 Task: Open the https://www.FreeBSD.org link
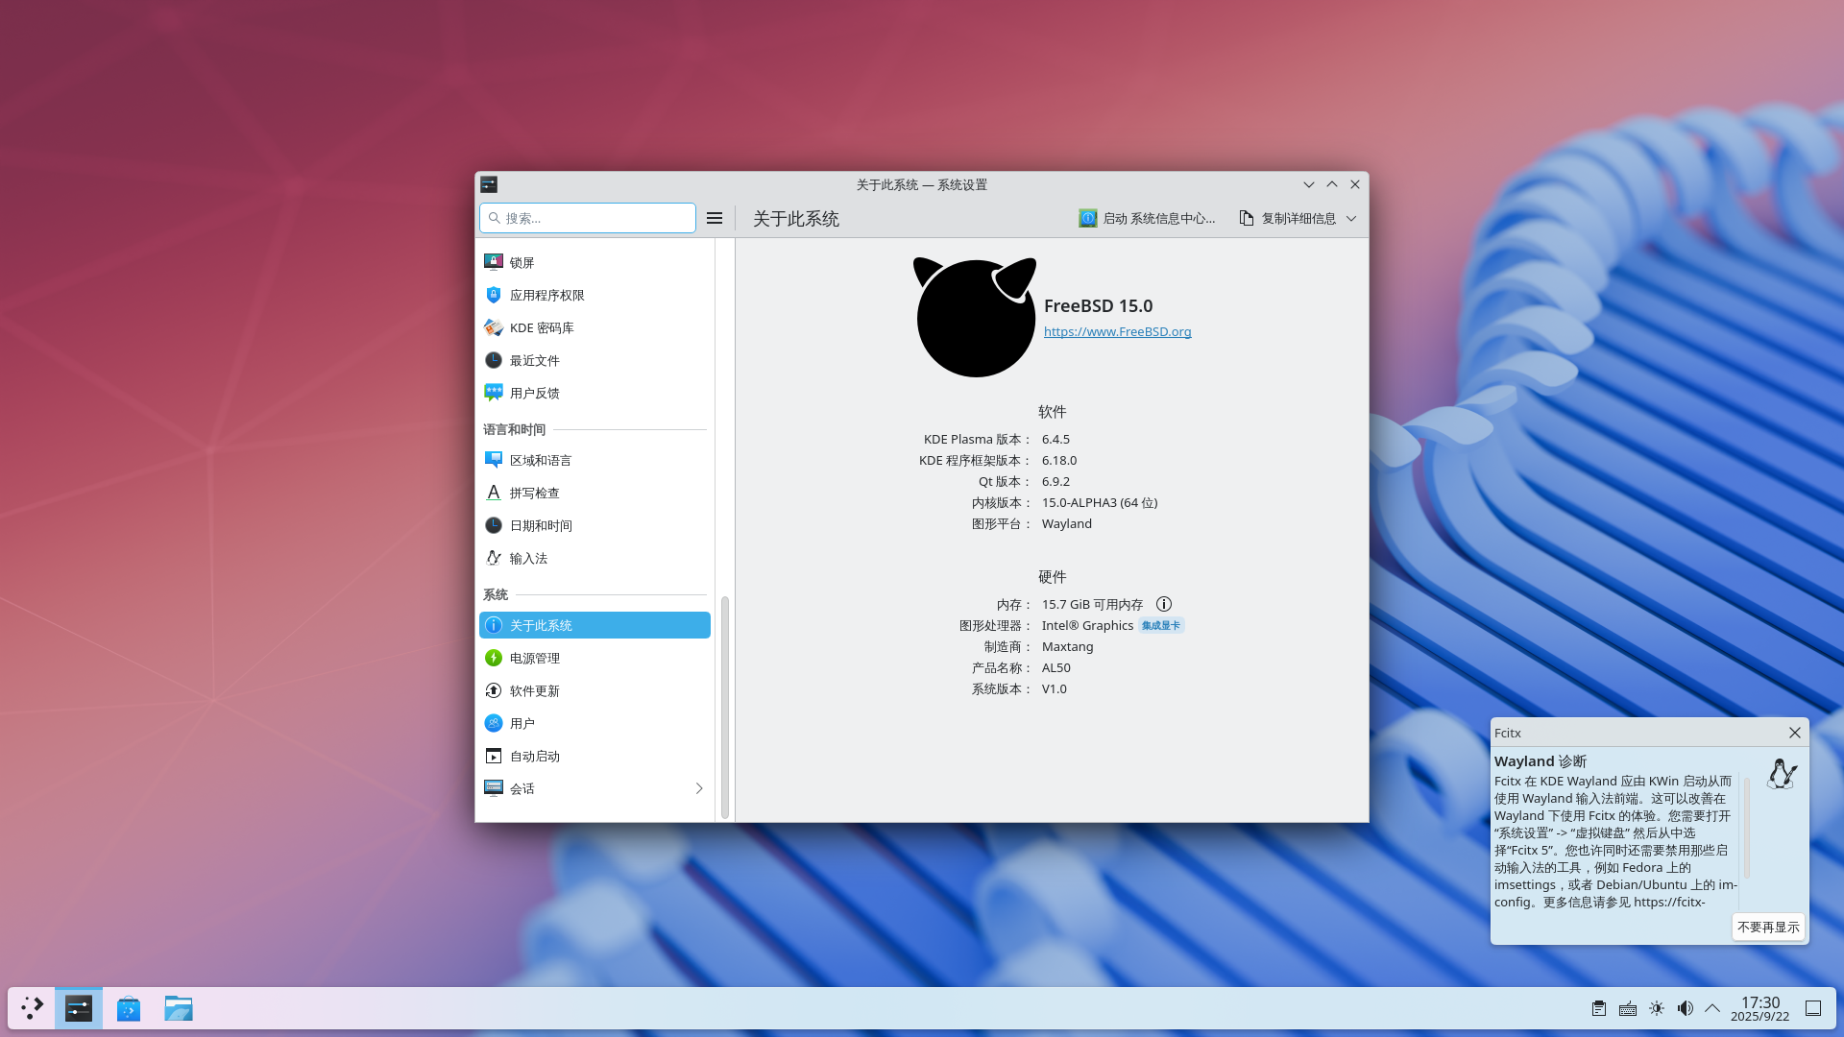1117,331
